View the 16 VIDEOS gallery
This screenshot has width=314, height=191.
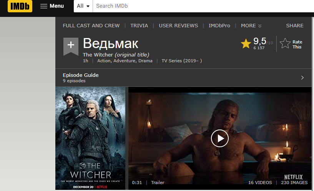click(260, 183)
